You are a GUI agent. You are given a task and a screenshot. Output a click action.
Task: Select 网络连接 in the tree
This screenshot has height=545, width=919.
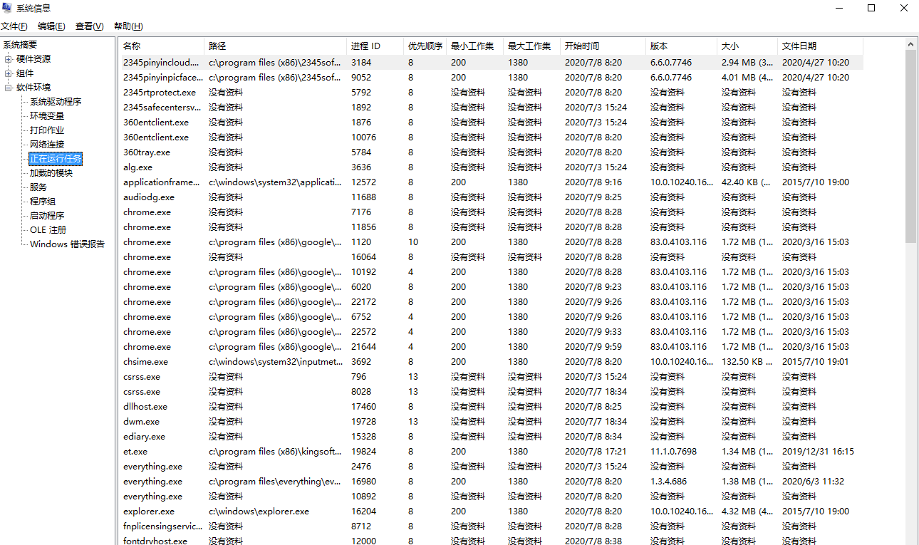pos(47,145)
